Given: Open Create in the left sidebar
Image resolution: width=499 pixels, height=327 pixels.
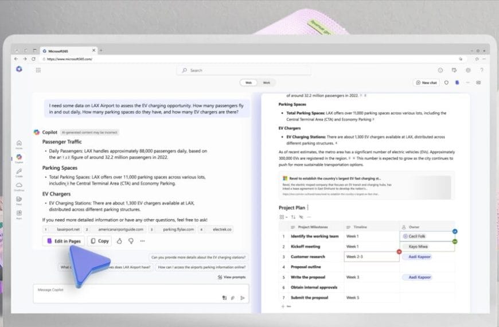Looking at the screenshot, I should pos(19,173).
